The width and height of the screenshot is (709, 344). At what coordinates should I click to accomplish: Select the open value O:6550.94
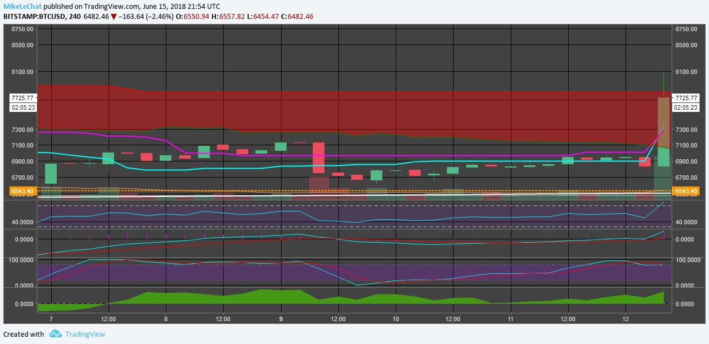(x=193, y=17)
